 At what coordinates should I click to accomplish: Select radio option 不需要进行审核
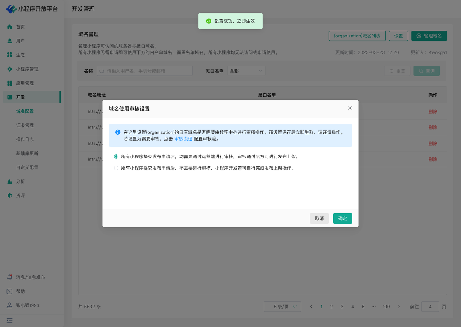tap(116, 168)
